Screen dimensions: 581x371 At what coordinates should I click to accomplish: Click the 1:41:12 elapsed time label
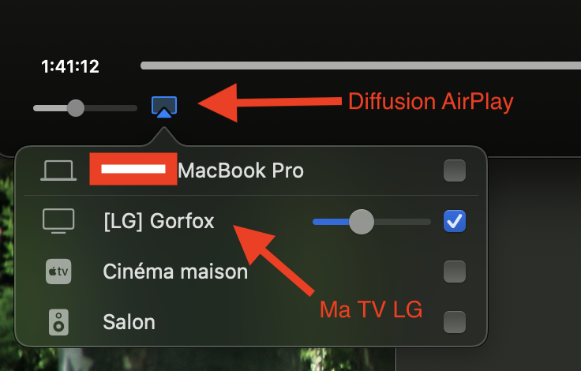pos(70,66)
